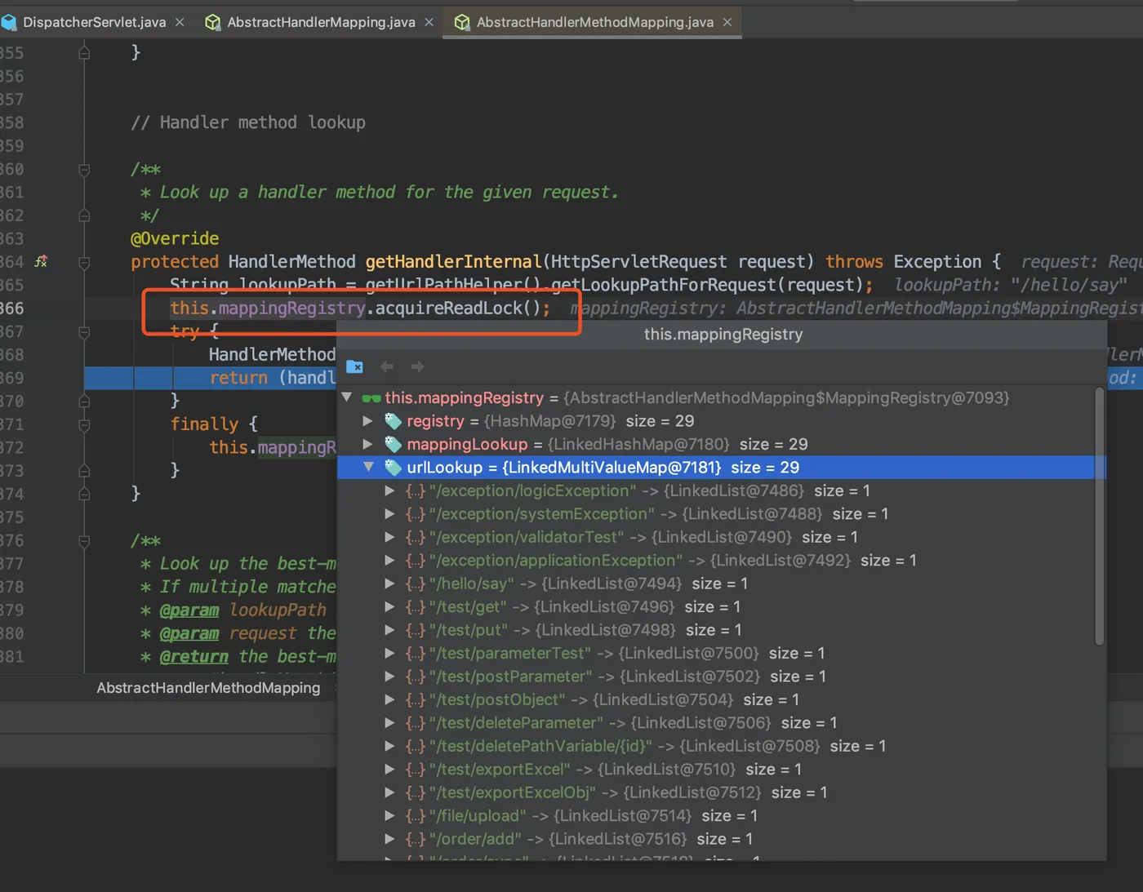Image resolution: width=1143 pixels, height=892 pixels.
Task: Click the entry icon beside "/test/exportExcel"
Action: [416, 770]
